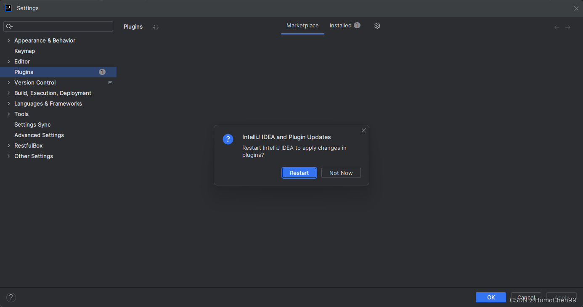583x307 pixels.
Task: Expand Languages & Frameworks node
Action: (x=8, y=103)
